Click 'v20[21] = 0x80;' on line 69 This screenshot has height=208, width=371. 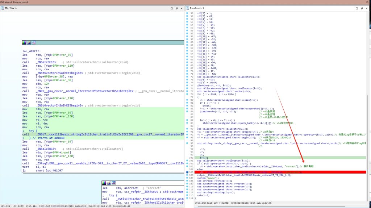(x=207, y=68)
